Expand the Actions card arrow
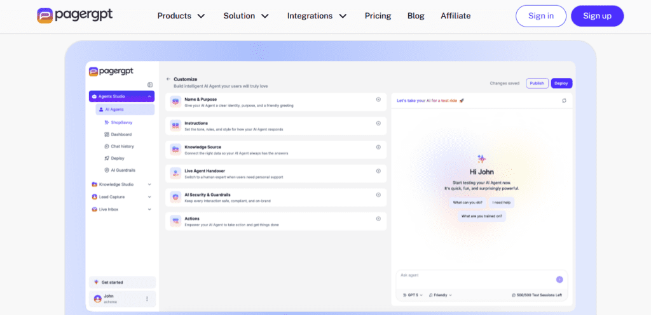The image size is (651, 315). pos(378,219)
